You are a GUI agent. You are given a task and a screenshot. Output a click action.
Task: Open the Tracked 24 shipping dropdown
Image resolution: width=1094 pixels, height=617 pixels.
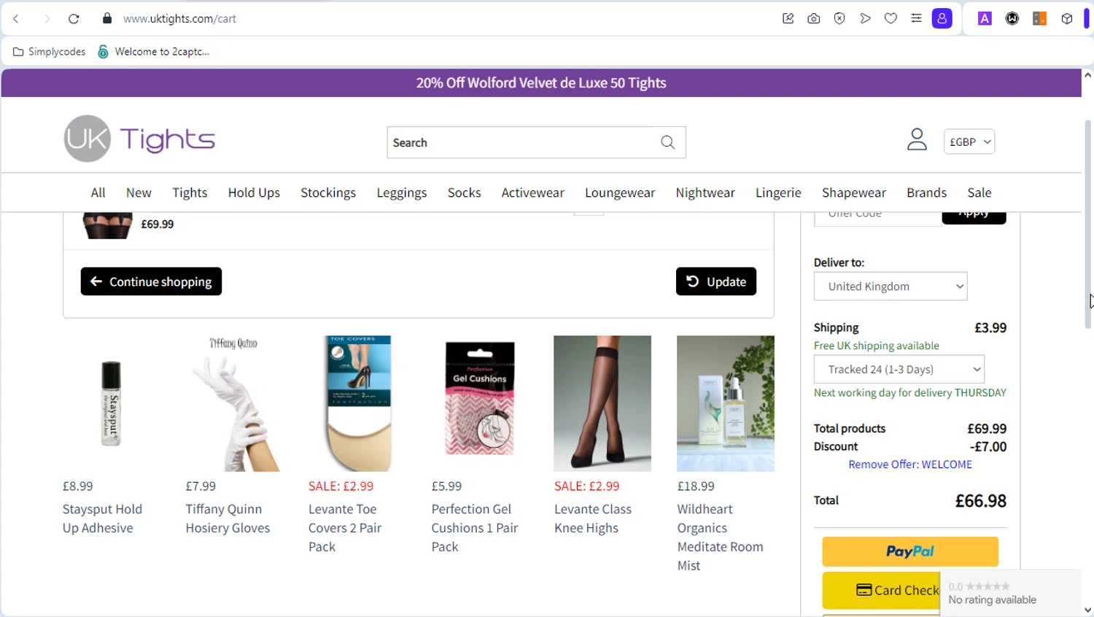tap(899, 370)
